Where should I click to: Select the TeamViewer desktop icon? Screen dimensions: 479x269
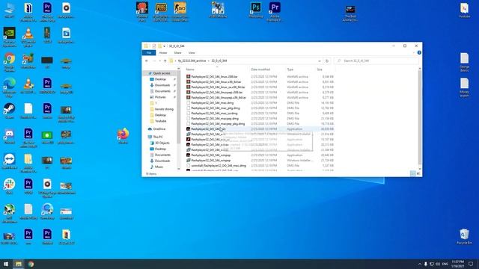10,161
